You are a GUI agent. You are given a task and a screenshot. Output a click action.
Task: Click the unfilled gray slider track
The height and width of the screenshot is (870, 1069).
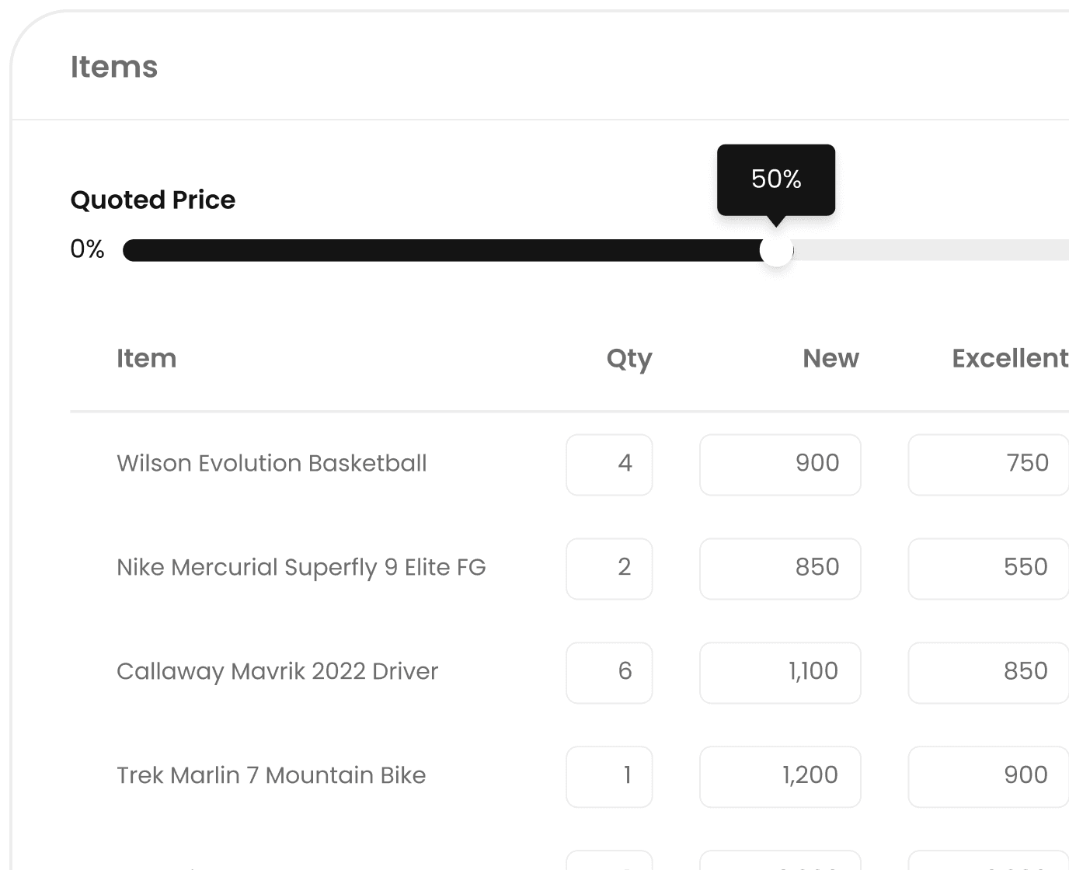pyautogui.click(x=931, y=250)
